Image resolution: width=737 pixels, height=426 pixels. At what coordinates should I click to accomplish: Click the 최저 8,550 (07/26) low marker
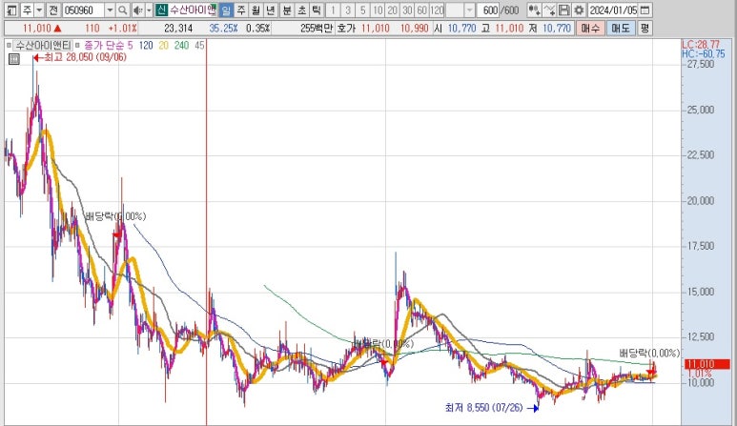pyautogui.click(x=491, y=408)
